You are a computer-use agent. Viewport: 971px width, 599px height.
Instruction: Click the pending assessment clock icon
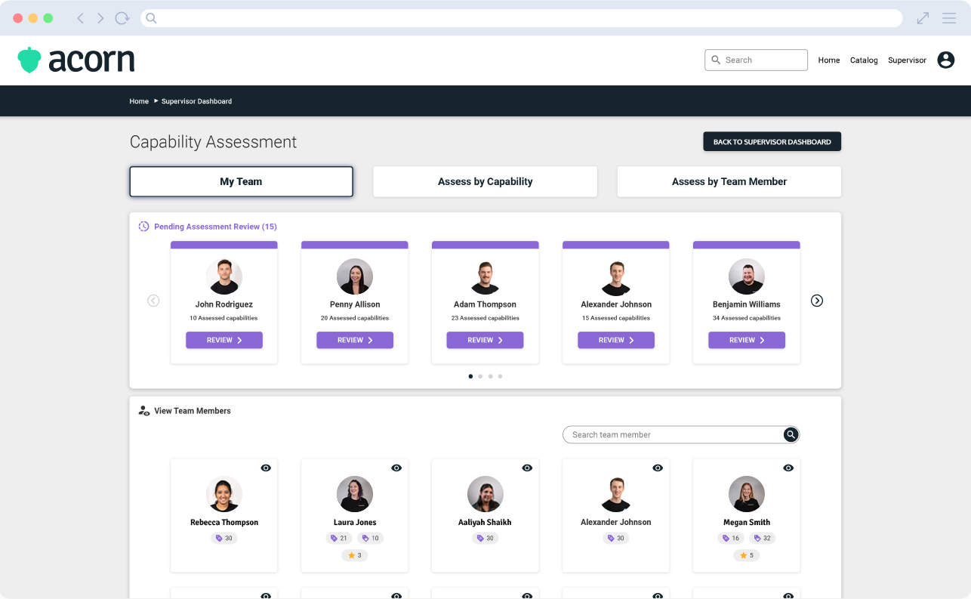[143, 226]
